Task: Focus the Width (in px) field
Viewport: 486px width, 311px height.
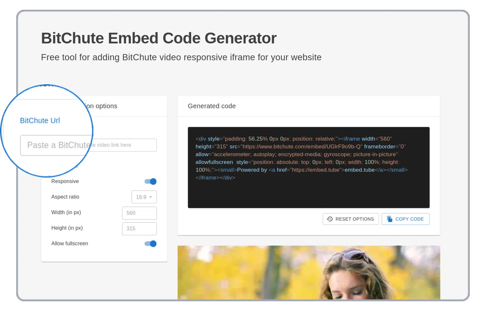Action: tap(139, 213)
